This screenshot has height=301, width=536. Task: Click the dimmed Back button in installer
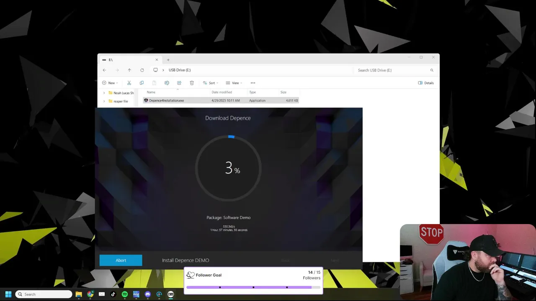[x=285, y=260]
